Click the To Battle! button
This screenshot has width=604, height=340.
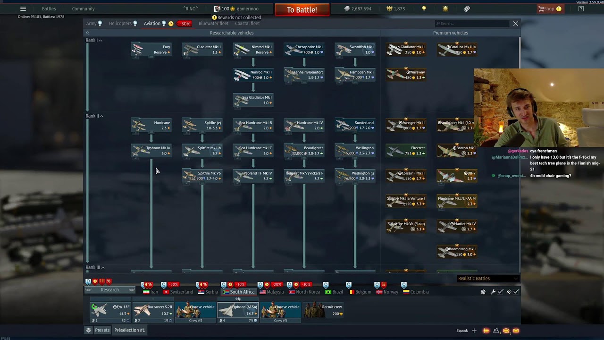tap(302, 9)
